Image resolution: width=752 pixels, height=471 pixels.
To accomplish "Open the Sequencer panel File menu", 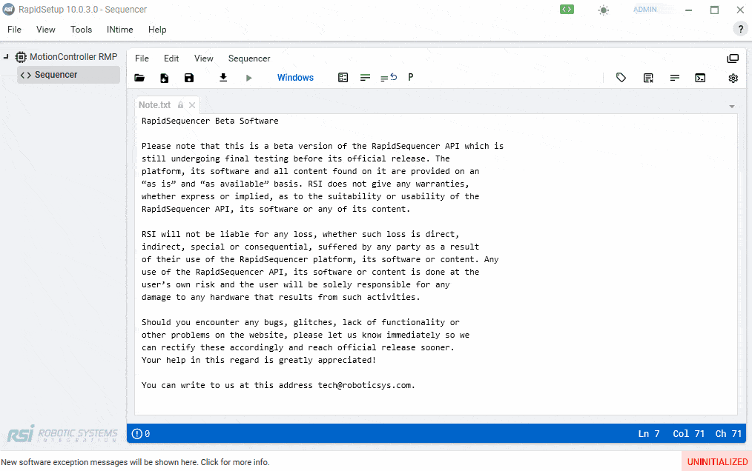I will [142, 58].
